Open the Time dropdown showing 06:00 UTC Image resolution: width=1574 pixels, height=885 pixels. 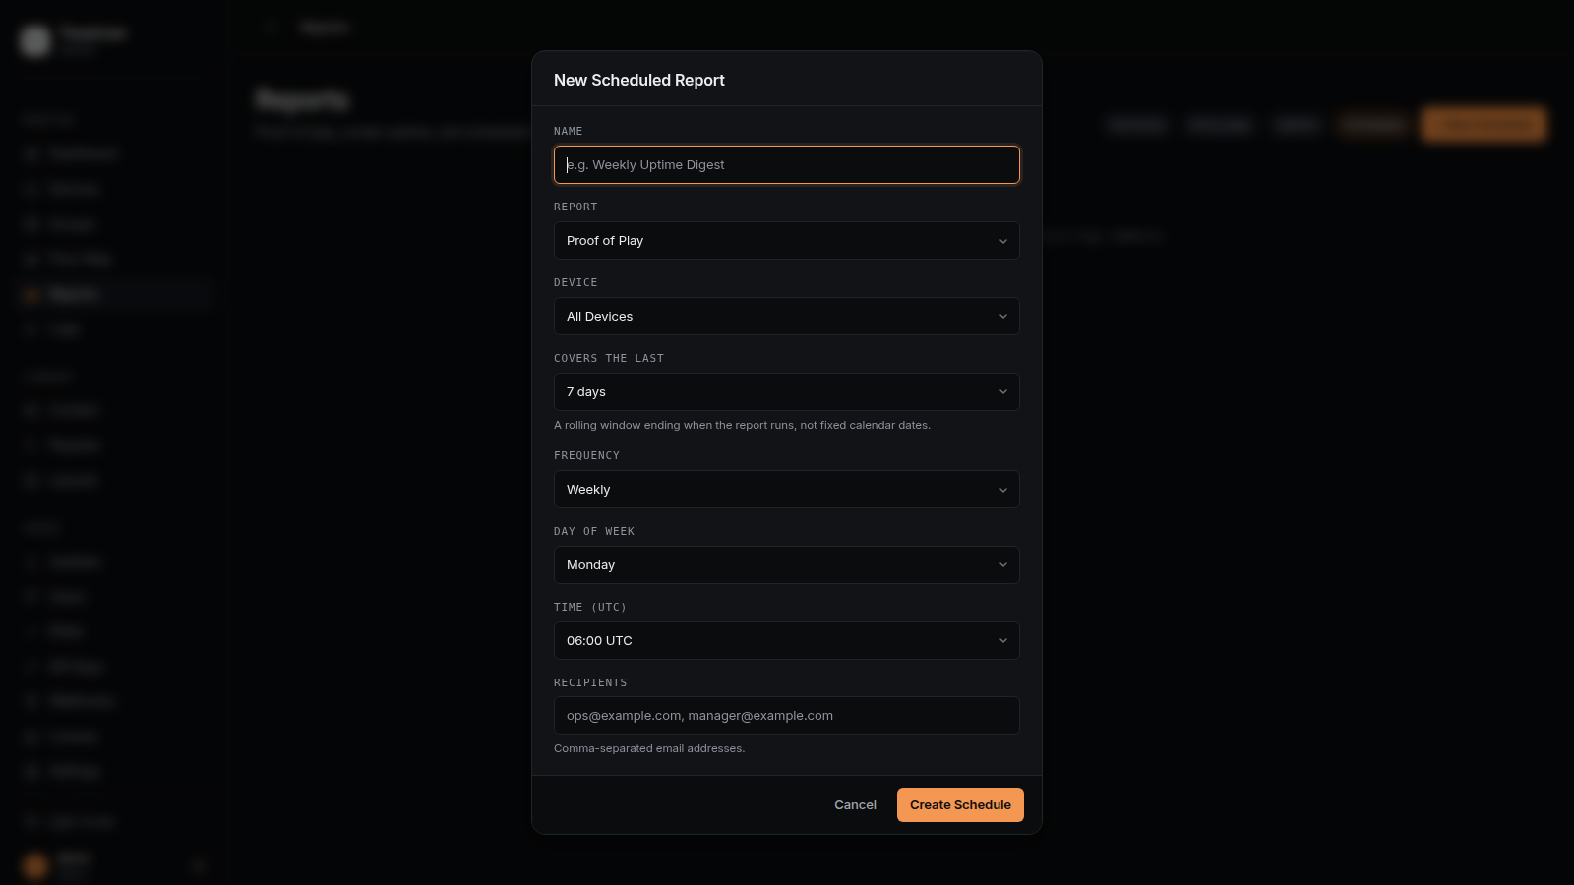coord(787,641)
